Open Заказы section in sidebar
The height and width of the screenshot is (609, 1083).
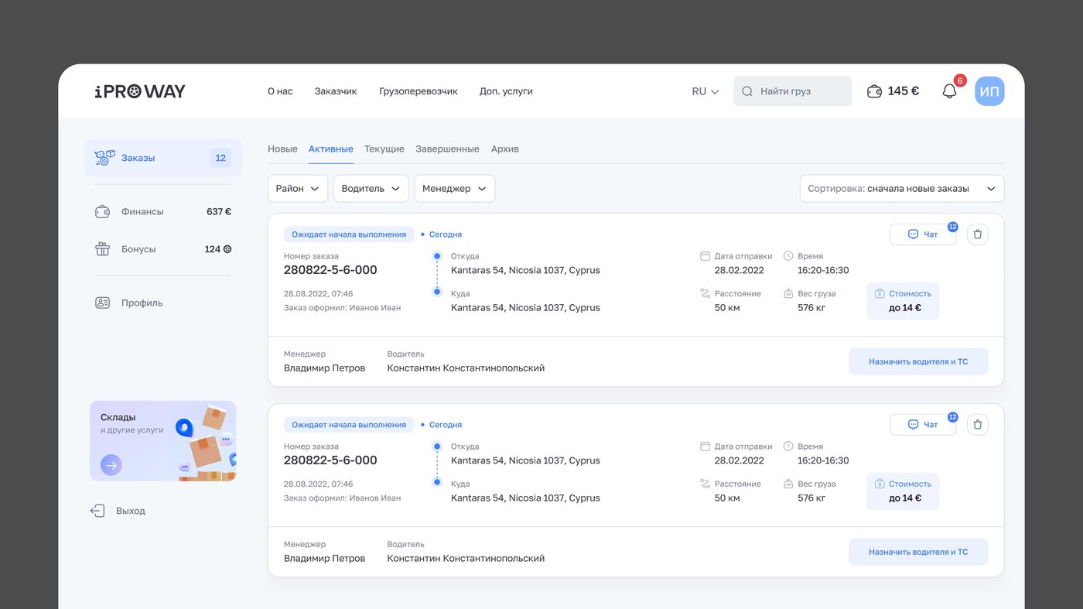(x=163, y=158)
